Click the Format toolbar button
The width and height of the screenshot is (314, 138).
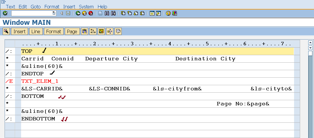54,31
